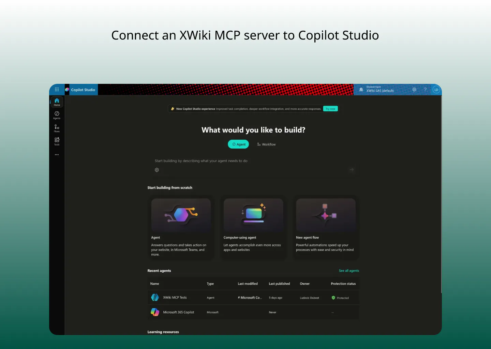This screenshot has height=349, width=491.
Task: Select the Agent build mode
Action: 238,144
